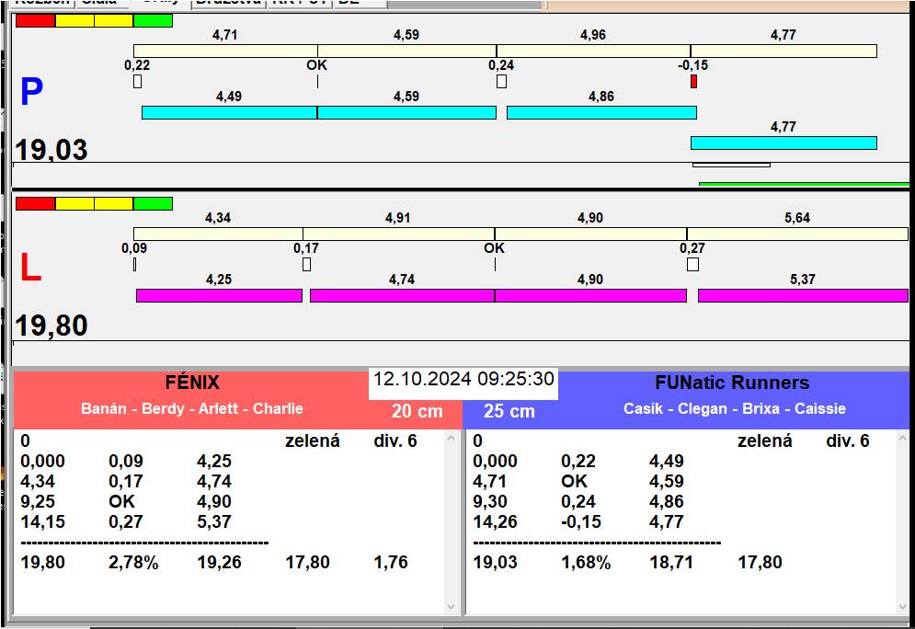Click the zelená label in FÉNIX panel
Viewport: 915px width, 629px height.
tap(312, 441)
